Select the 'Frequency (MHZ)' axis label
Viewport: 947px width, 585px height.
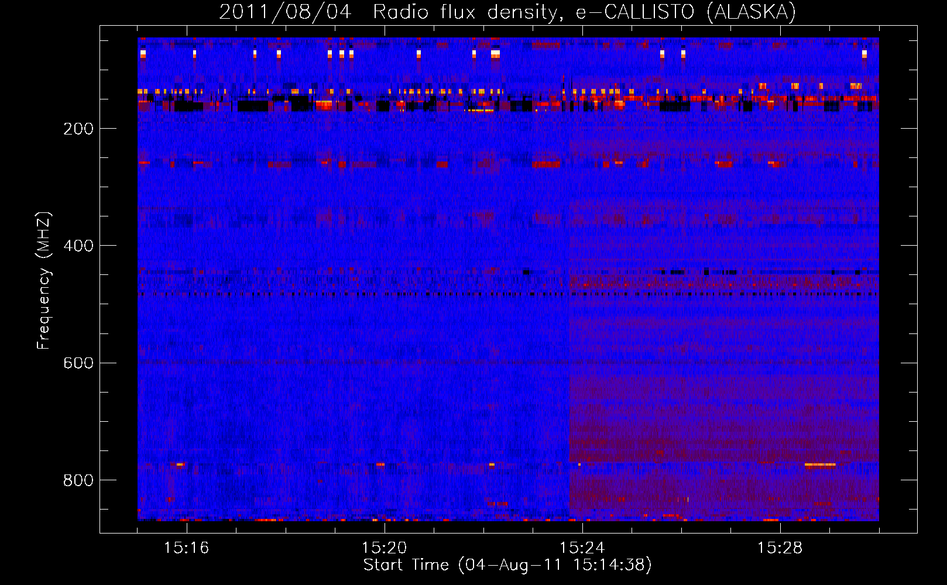43,280
